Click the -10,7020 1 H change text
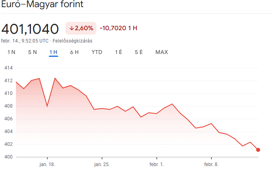Image resolution: width=272 pixels, height=174 pixels. pos(119,28)
